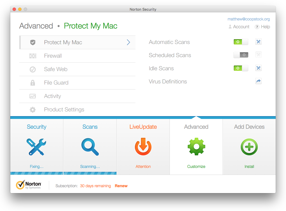Click the Scheduled Scans label
This screenshot has width=286, height=211.
[x=170, y=55]
